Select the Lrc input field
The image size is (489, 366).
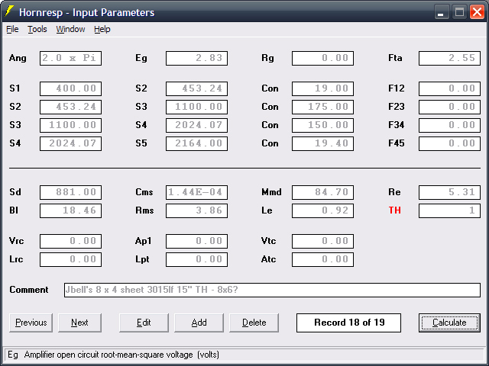pos(70,259)
